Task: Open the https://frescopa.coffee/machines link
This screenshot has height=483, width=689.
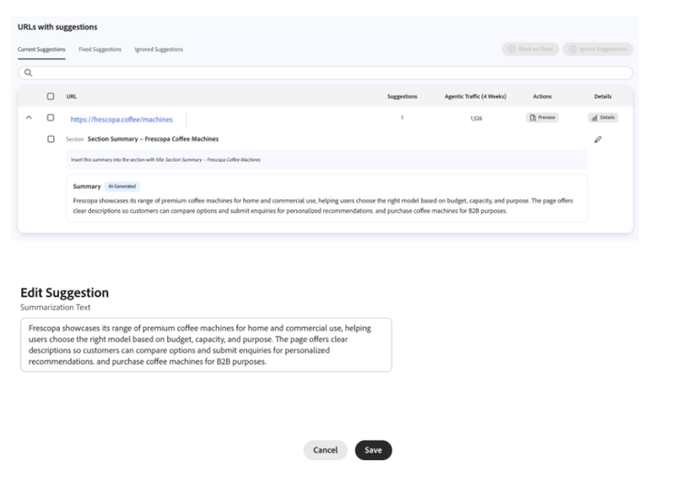Action: (x=121, y=119)
